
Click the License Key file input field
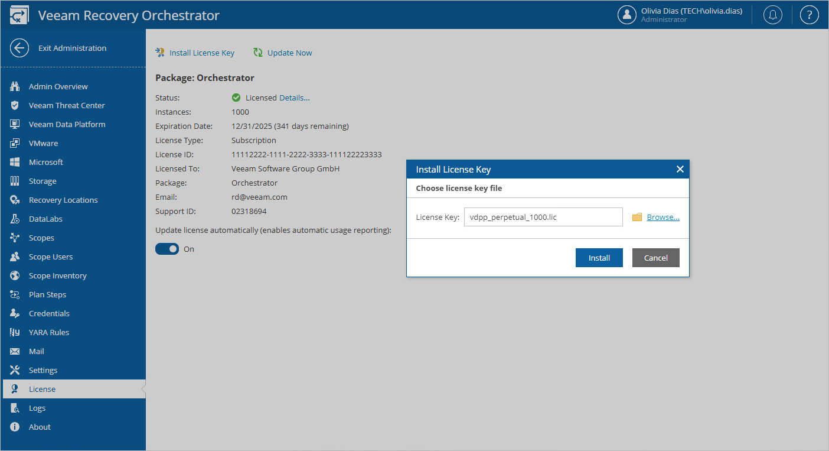click(543, 217)
